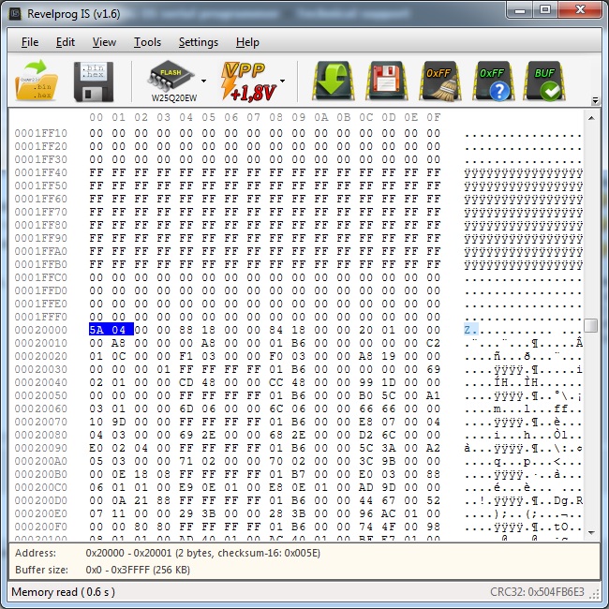Select highlighted byte 5A at address 00020000

pos(97,330)
